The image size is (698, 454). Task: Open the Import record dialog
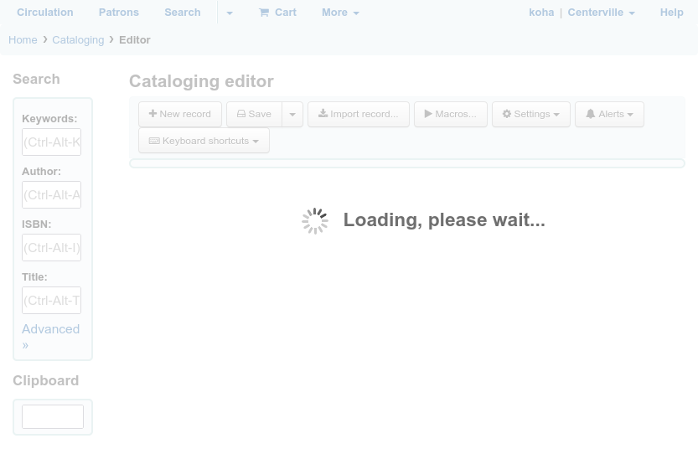coord(358,114)
